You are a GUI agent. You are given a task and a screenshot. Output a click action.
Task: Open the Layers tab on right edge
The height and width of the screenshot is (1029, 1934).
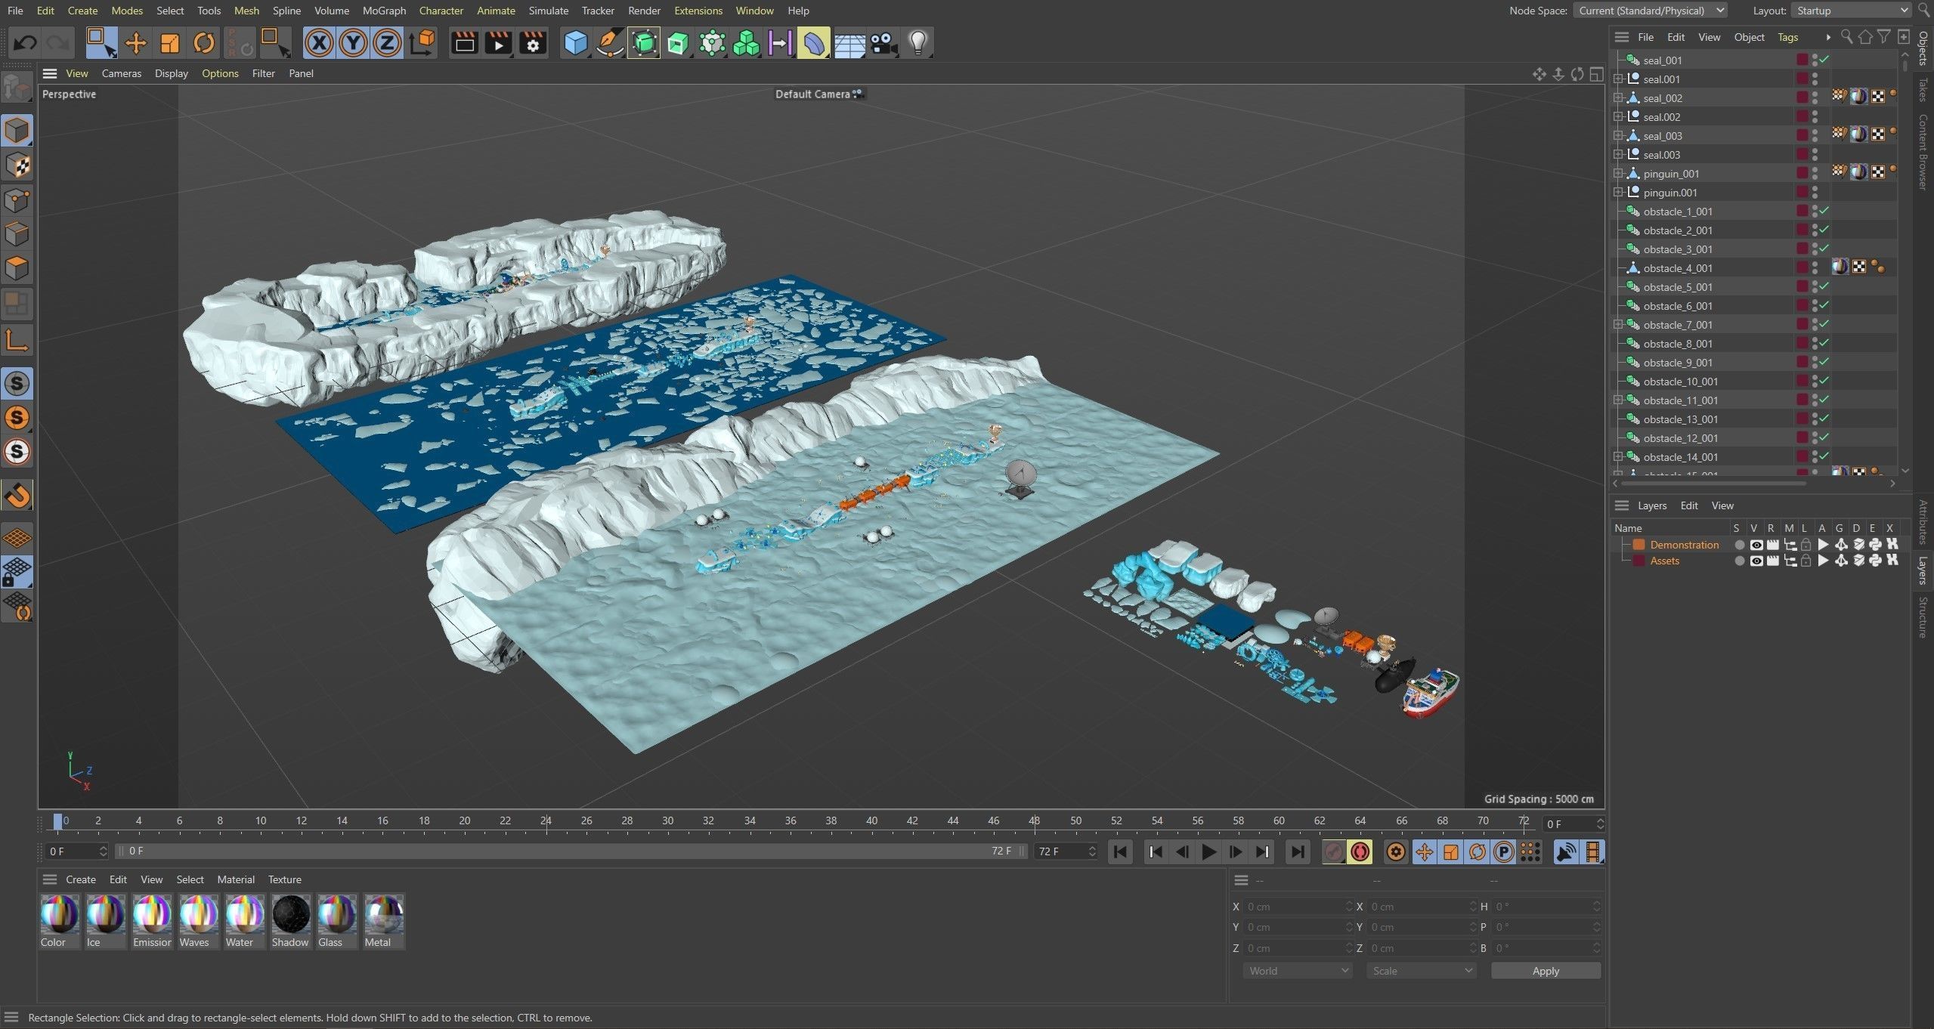click(x=1923, y=570)
